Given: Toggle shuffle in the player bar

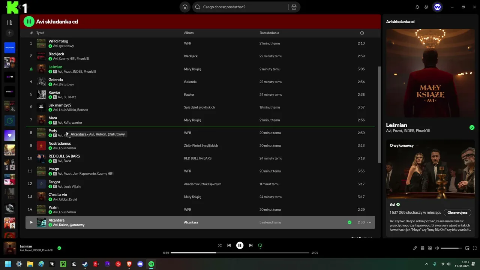Looking at the screenshot, I should tap(220, 245).
